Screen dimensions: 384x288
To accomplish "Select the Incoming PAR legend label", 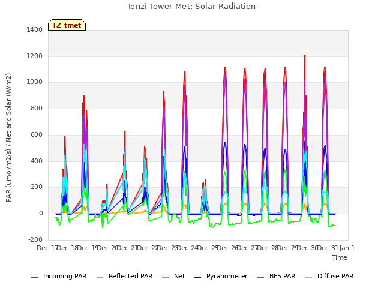I will (65, 276).
